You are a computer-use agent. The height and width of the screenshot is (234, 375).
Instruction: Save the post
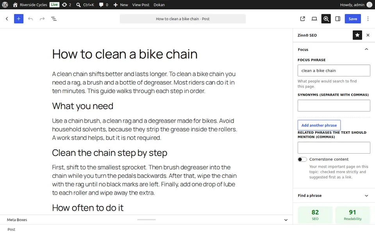(x=353, y=19)
